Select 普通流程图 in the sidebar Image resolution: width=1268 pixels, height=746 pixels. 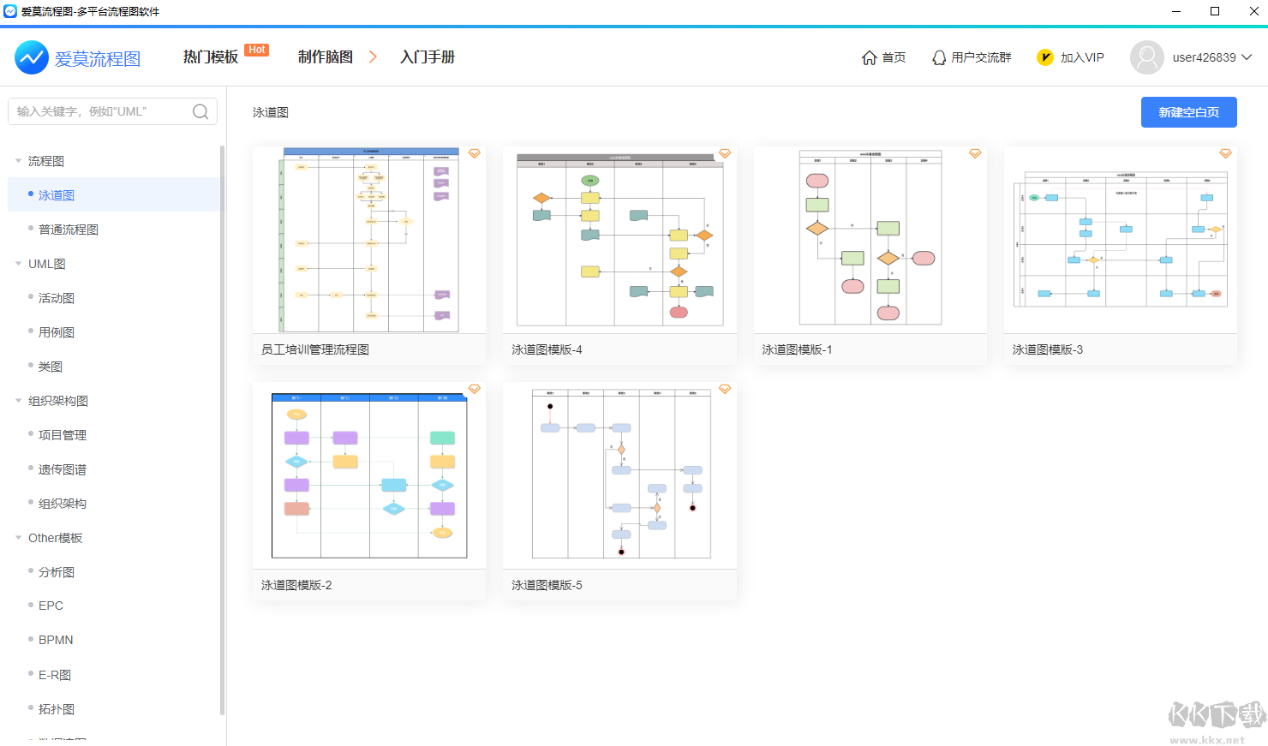[69, 229]
